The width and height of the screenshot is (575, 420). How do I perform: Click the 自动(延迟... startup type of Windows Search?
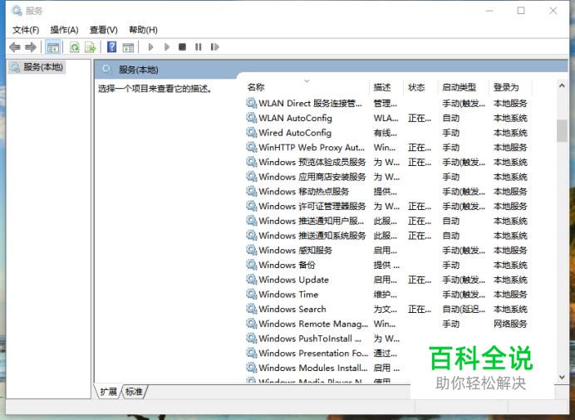coord(464,309)
